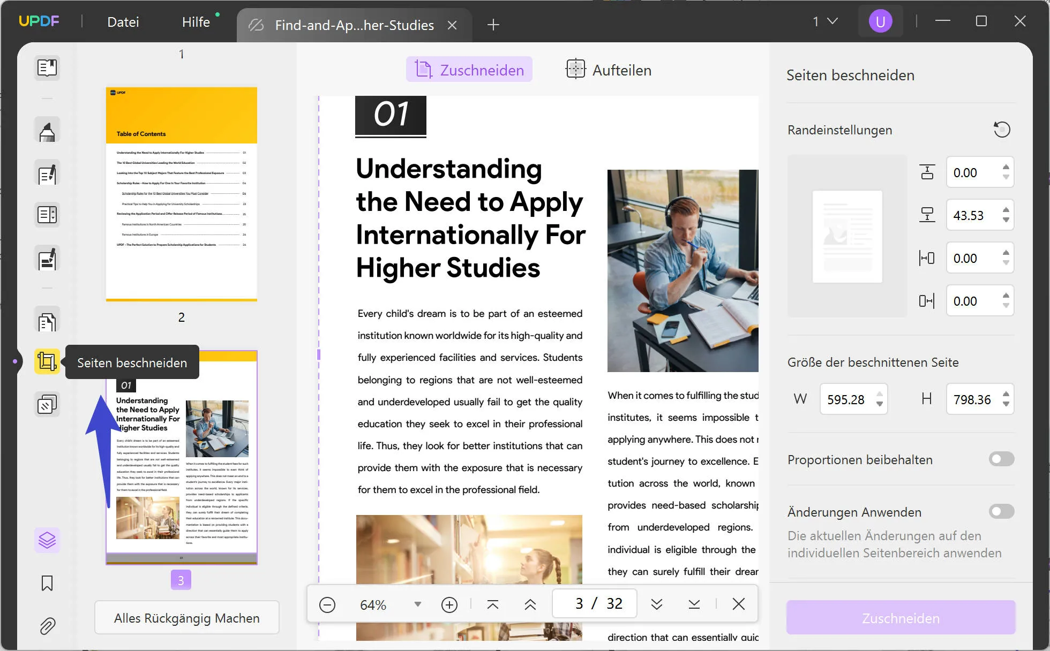Click Alles Rückgängig Machen button
The width and height of the screenshot is (1050, 651).
[187, 618]
